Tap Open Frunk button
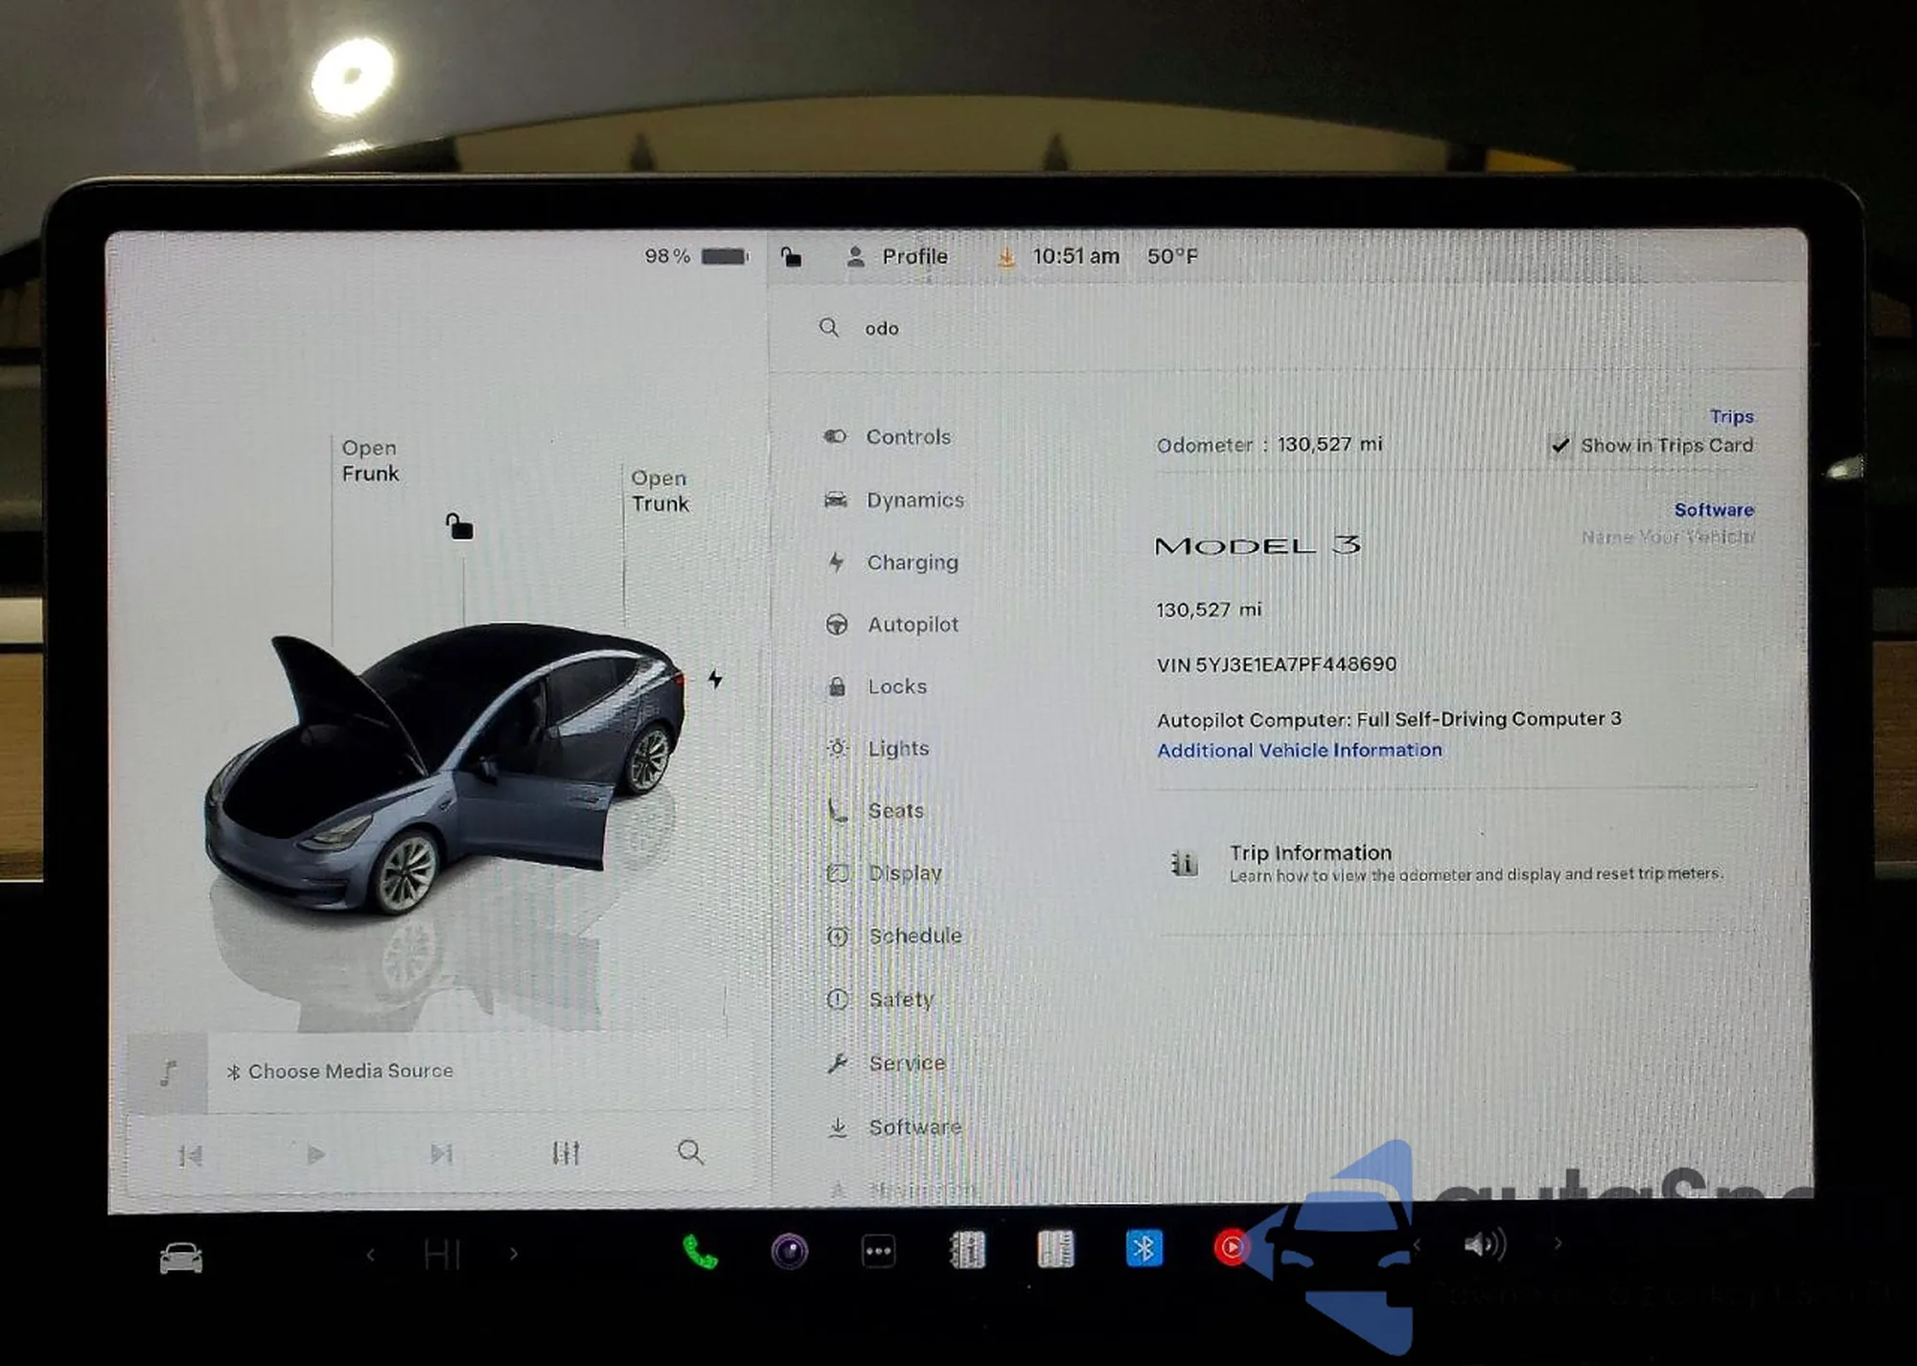The width and height of the screenshot is (1917, 1366). [369, 461]
